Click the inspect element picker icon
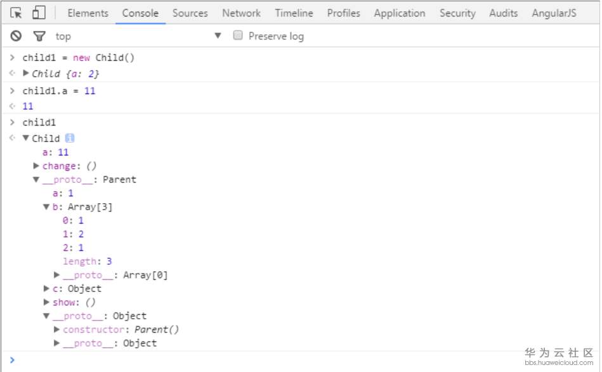 (16, 13)
